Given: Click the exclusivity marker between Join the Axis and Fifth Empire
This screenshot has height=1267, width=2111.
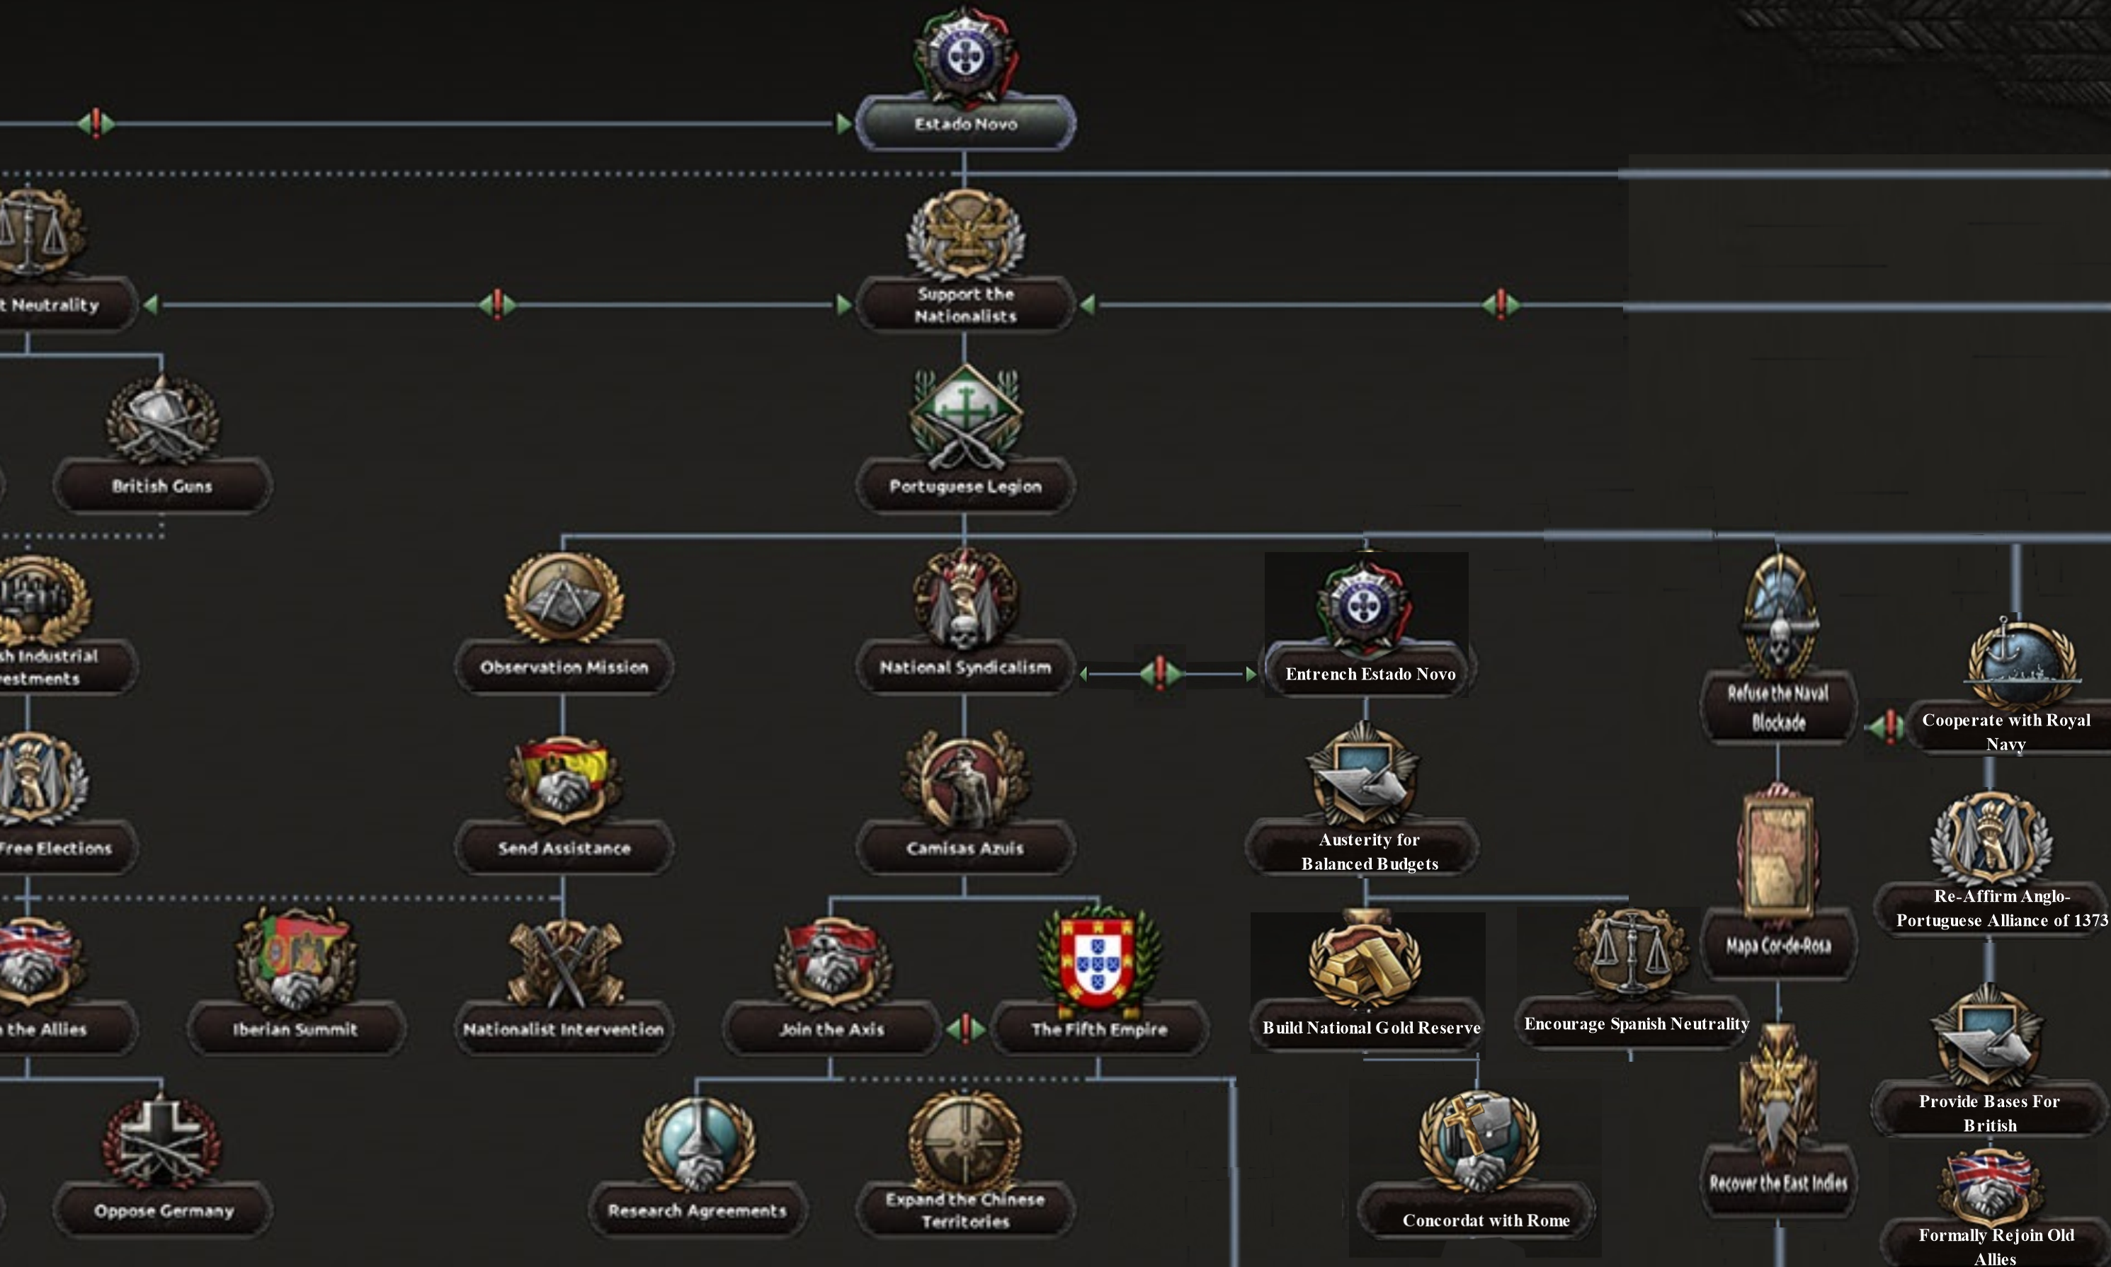Looking at the screenshot, I should pyautogui.click(x=966, y=1028).
